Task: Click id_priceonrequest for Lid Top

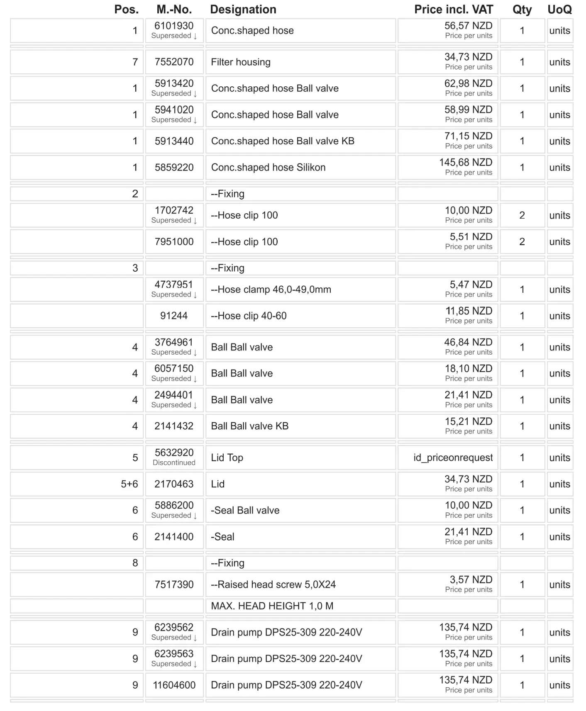Action: pos(453,458)
